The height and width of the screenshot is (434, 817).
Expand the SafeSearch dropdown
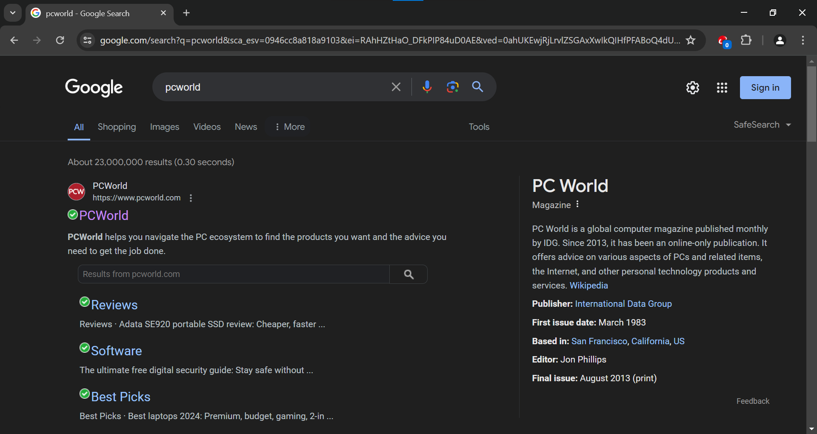click(762, 125)
